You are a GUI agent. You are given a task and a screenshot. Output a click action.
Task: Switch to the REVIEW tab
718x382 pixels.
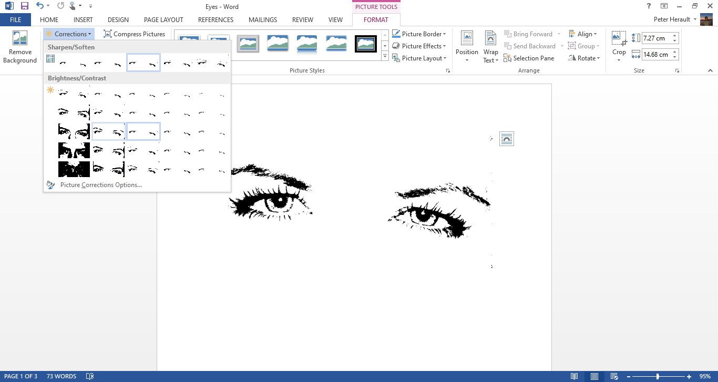(x=302, y=19)
